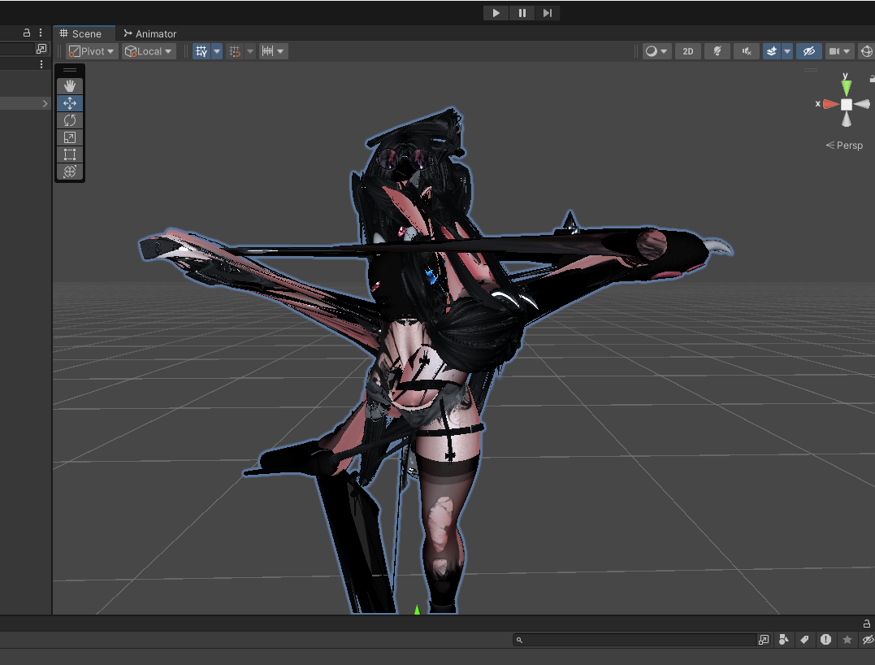Lock the left panel with padlock icon
875x665 pixels.
pyautogui.click(x=26, y=33)
